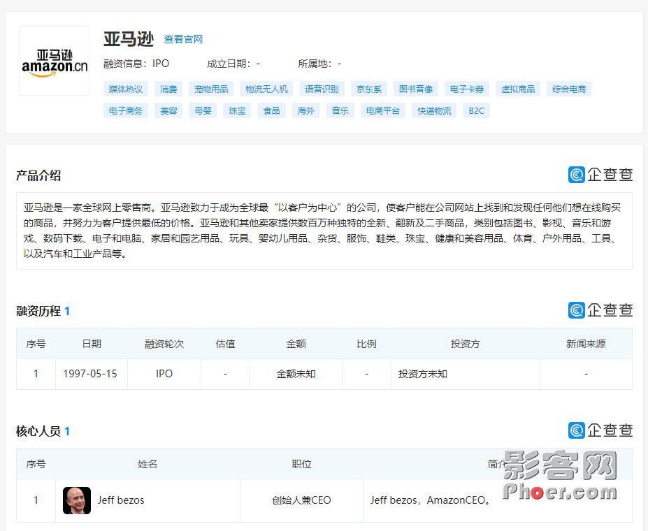
Task: Select the 电商平台 tag
Action: tap(382, 110)
